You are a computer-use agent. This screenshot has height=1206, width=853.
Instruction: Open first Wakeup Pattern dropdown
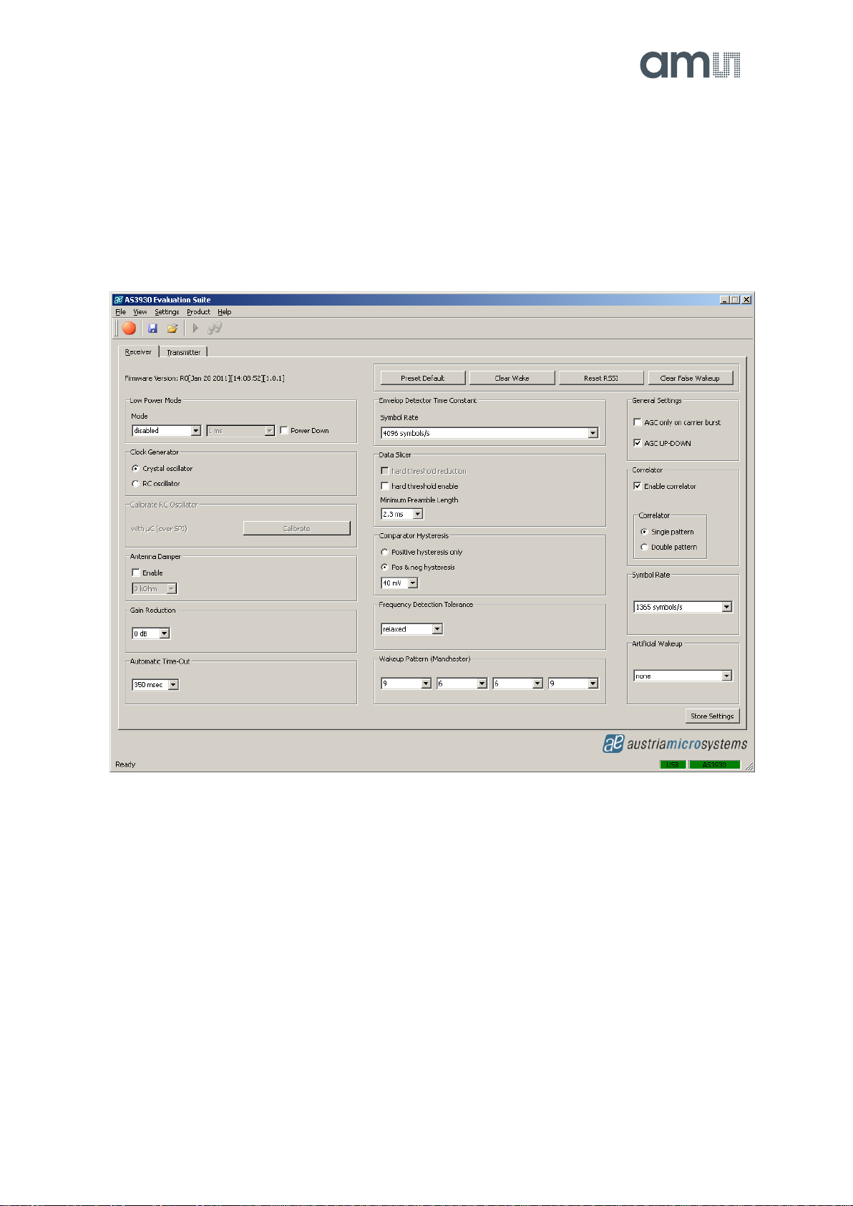(x=406, y=684)
